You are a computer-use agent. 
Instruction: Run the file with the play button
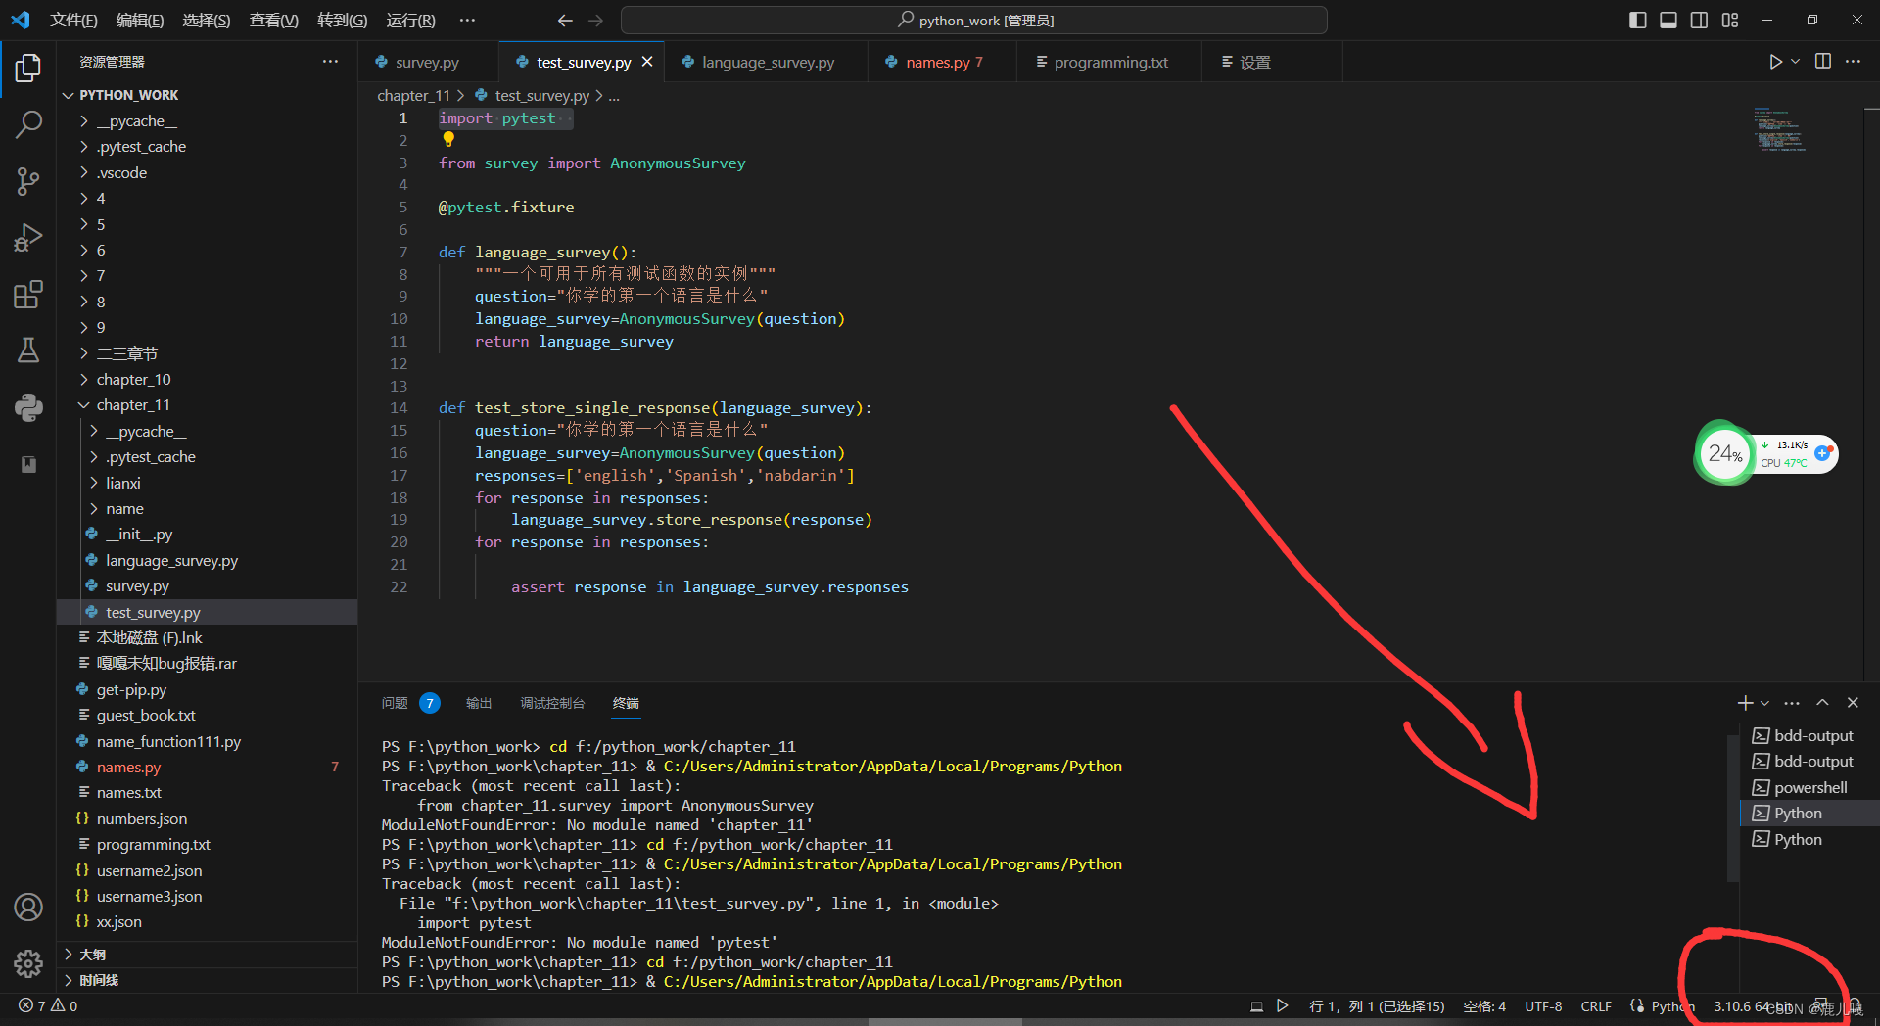[x=1775, y=61]
